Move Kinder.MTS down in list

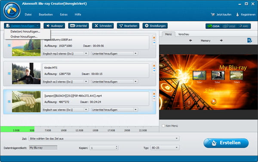tap(154, 71)
